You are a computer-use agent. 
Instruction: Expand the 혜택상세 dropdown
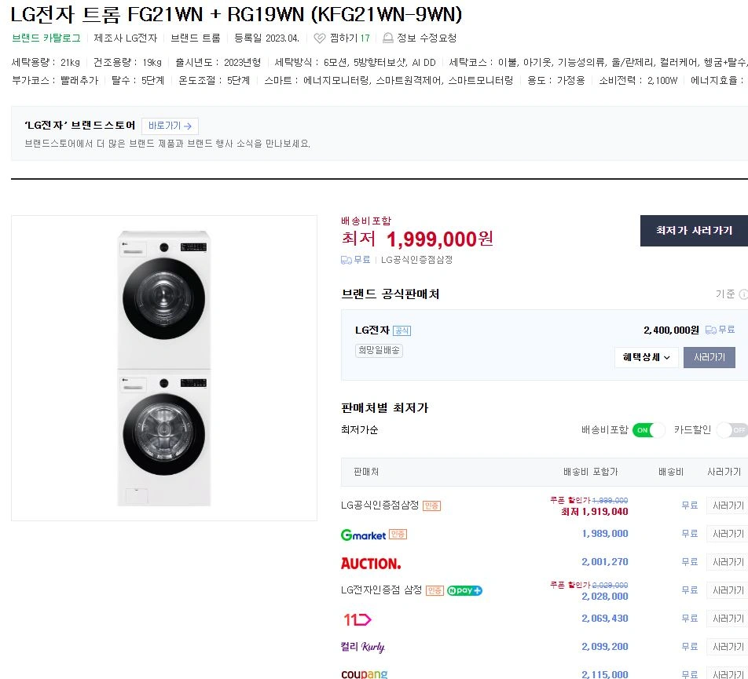pos(646,357)
